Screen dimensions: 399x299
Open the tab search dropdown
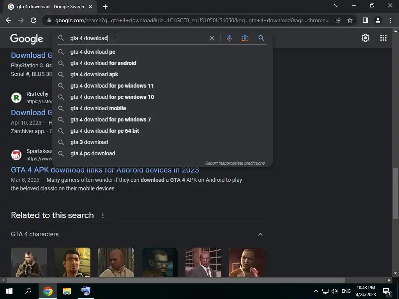(x=336, y=5)
